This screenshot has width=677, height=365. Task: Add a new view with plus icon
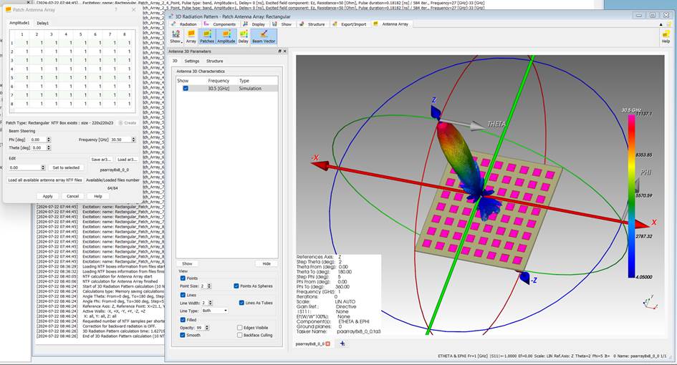pyautogui.click(x=342, y=344)
